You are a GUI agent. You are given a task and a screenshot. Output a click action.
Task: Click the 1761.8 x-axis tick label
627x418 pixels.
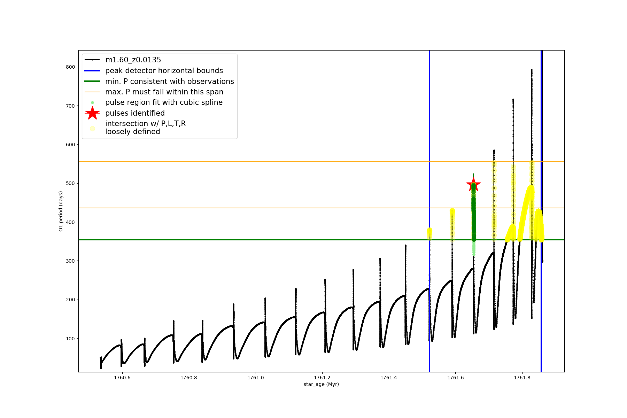point(522,378)
